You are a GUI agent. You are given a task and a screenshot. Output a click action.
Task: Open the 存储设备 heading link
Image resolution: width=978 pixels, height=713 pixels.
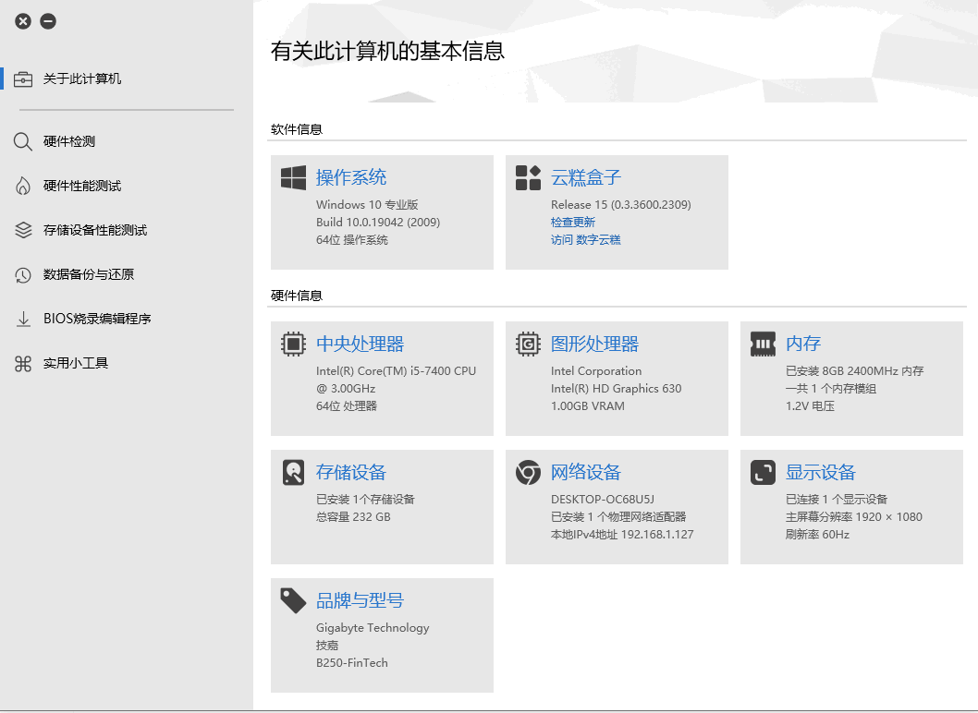click(x=351, y=473)
